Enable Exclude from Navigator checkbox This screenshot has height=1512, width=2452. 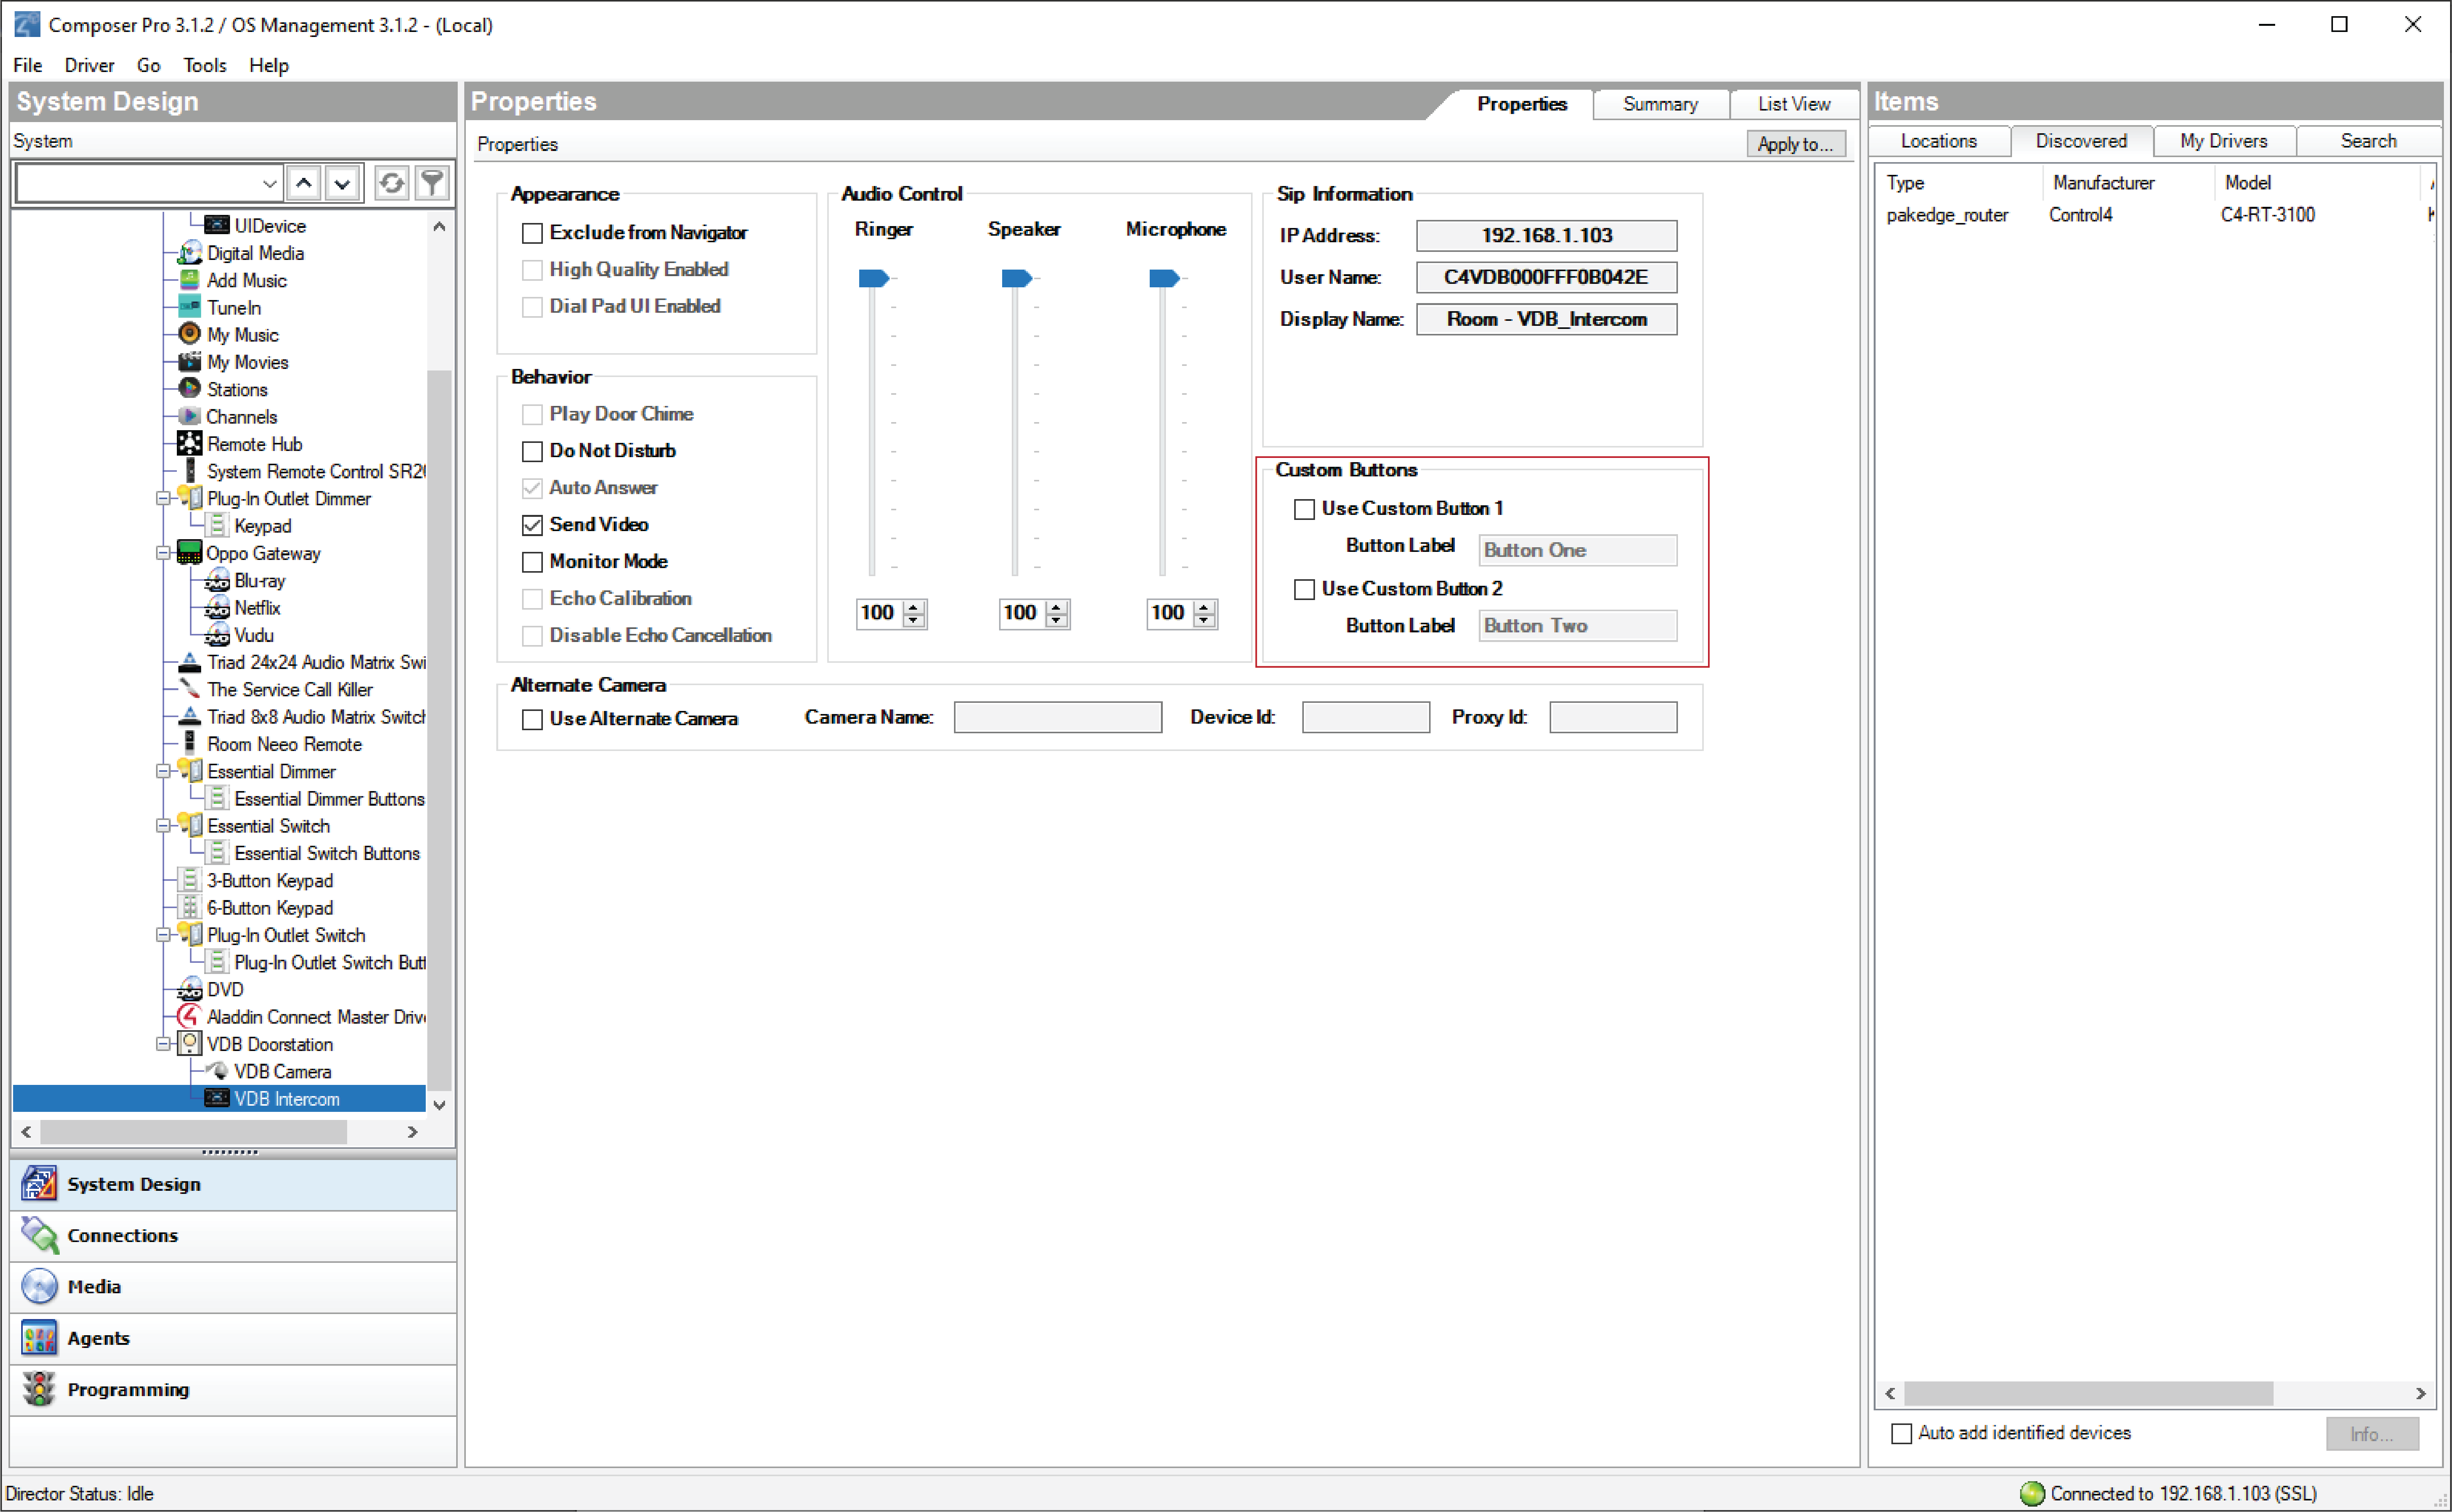pyautogui.click(x=532, y=233)
